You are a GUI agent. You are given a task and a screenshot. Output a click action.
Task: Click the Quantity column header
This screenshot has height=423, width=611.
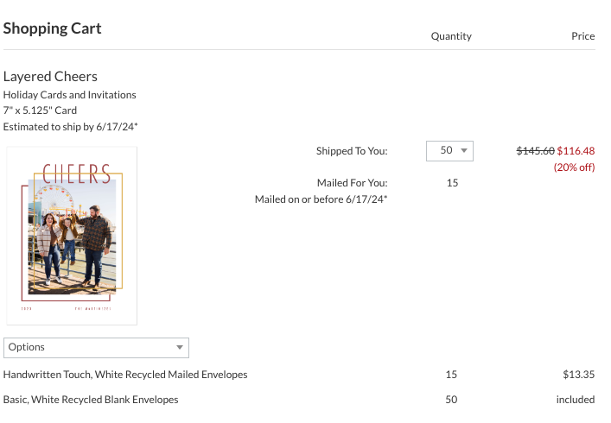(x=451, y=36)
